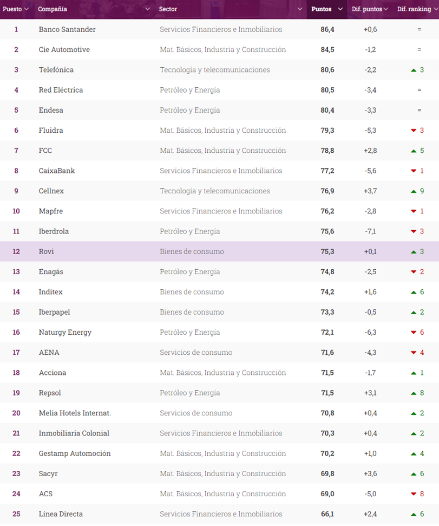The height and width of the screenshot is (526, 439).
Task: Open the Melia Hotels Internat. company entry
Action: point(75,413)
